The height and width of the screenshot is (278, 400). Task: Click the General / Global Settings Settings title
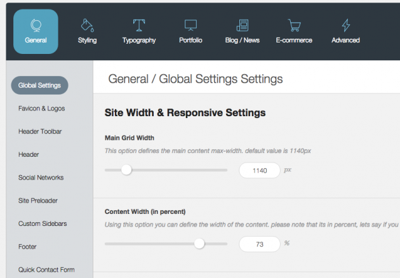(x=196, y=79)
